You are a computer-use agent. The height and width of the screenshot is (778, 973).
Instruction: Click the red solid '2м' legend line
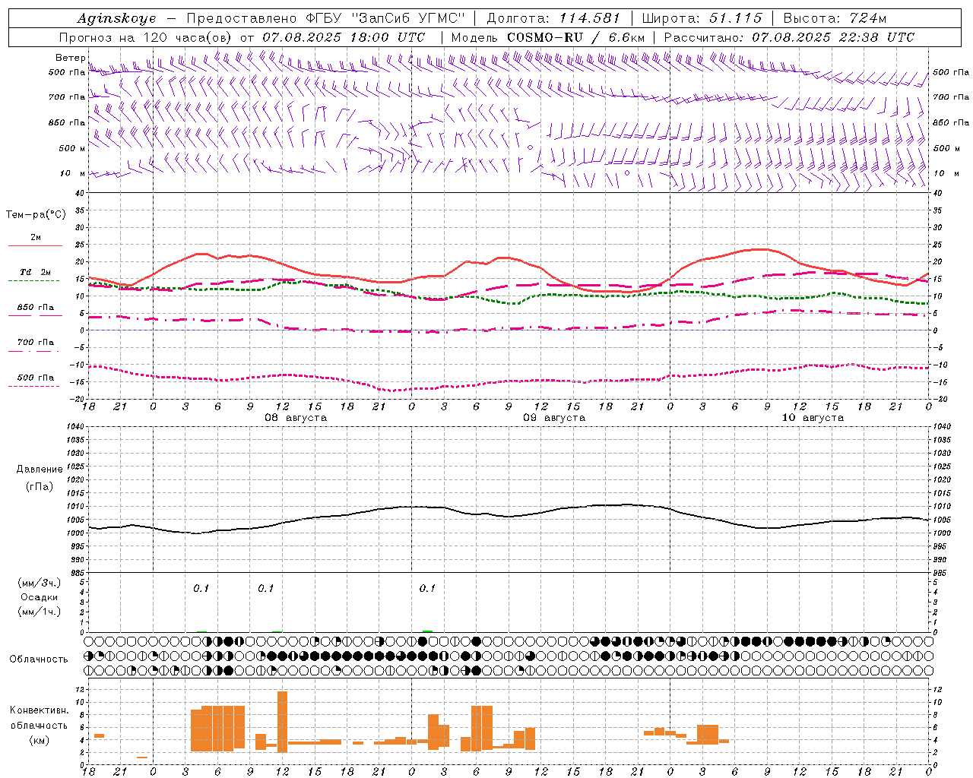[35, 245]
